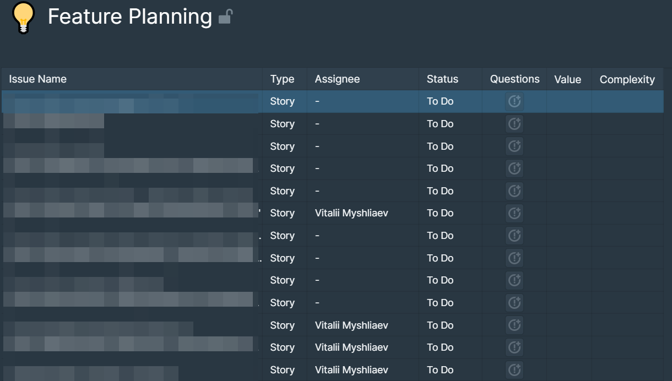Click the Type column header
This screenshot has height=381, width=672.
(x=282, y=79)
